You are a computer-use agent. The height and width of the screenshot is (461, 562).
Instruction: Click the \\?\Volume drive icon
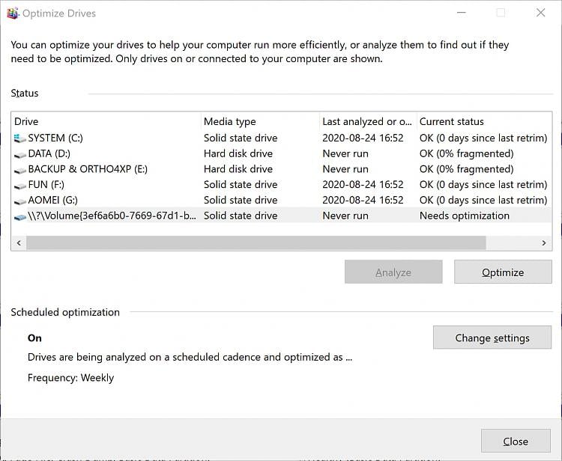(19, 216)
